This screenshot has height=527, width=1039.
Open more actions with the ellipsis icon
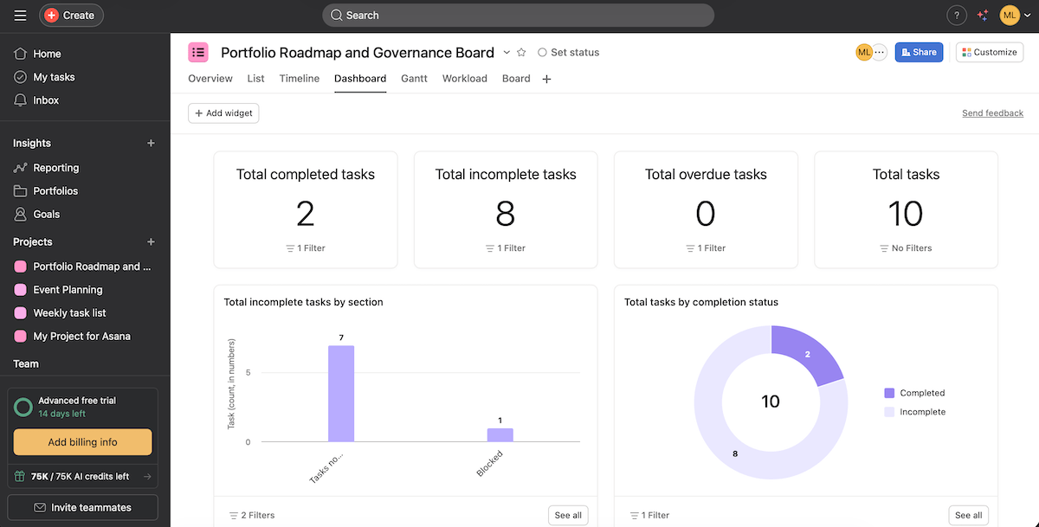879,52
